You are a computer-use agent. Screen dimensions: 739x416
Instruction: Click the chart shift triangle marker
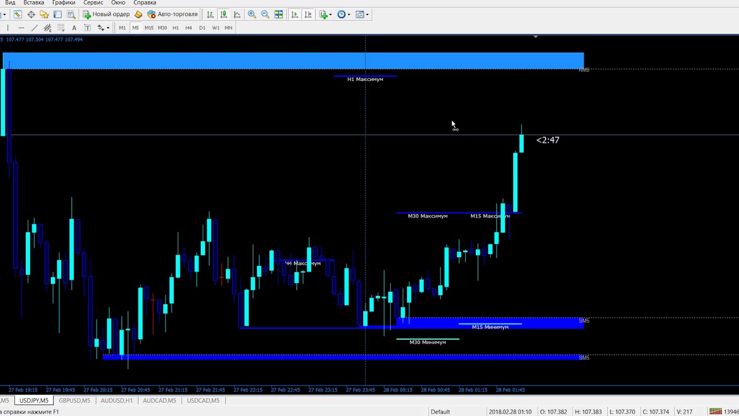pyautogui.click(x=536, y=36)
